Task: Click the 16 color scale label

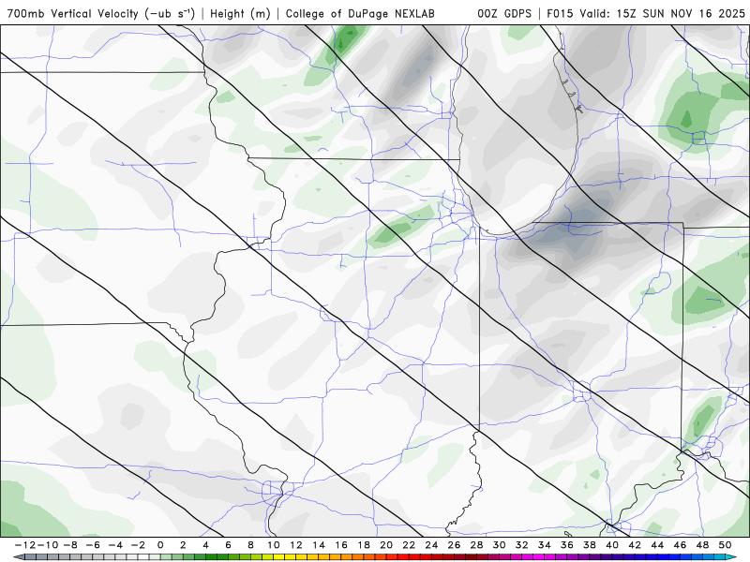Action: 341,545
